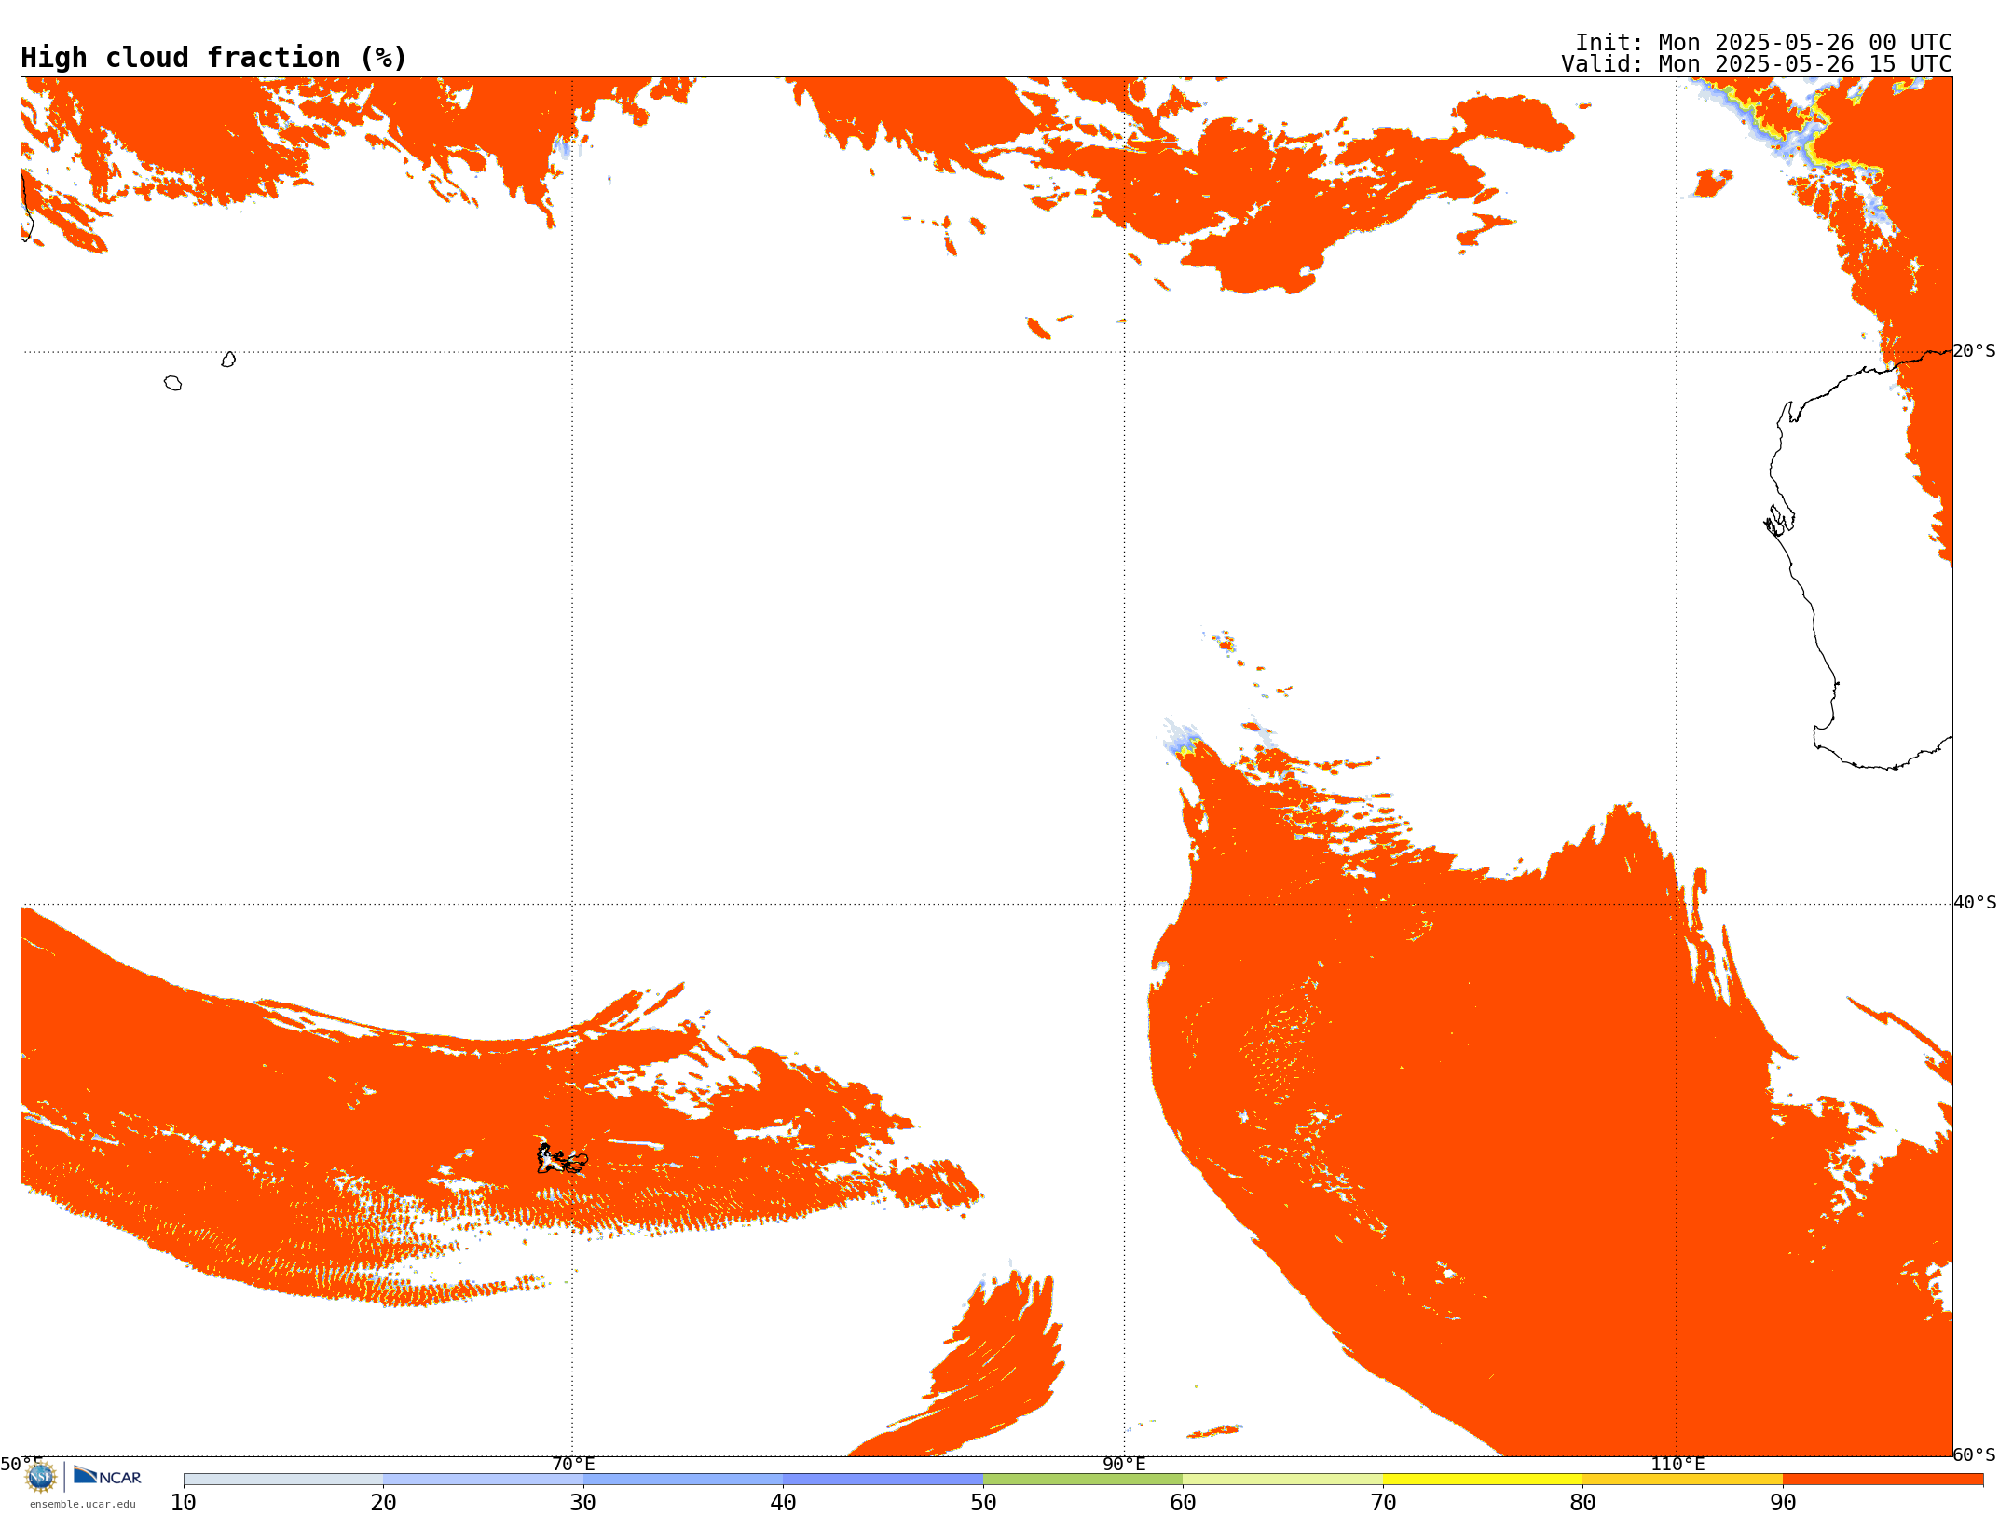
Task: Click the colorbar tick label 80
Action: pos(1582,1503)
